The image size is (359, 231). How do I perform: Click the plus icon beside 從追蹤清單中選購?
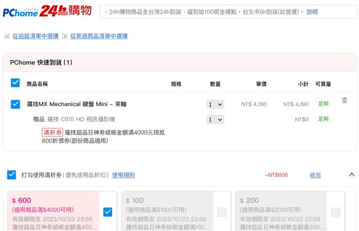pos(7,36)
